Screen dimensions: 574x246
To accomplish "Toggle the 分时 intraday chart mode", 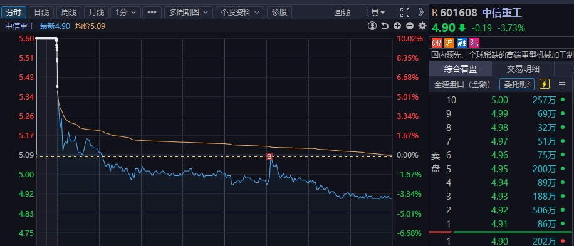I will point(14,13).
